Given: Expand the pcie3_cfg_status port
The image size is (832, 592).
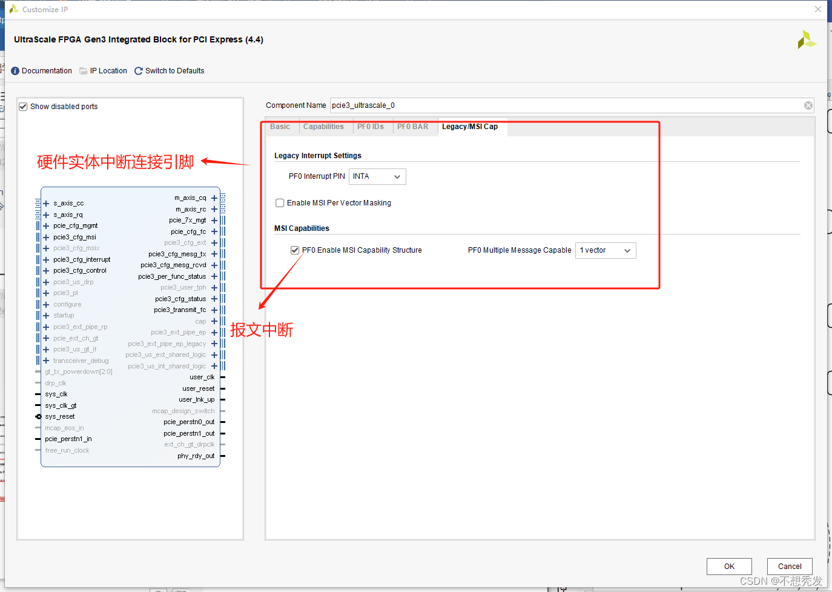Looking at the screenshot, I should click(214, 299).
